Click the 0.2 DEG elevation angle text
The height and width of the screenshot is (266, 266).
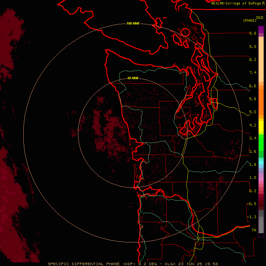click(148, 264)
